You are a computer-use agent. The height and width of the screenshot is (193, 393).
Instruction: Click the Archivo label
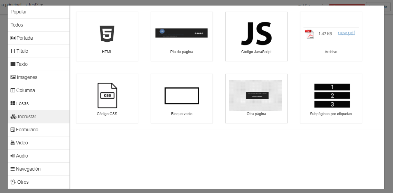tap(331, 52)
